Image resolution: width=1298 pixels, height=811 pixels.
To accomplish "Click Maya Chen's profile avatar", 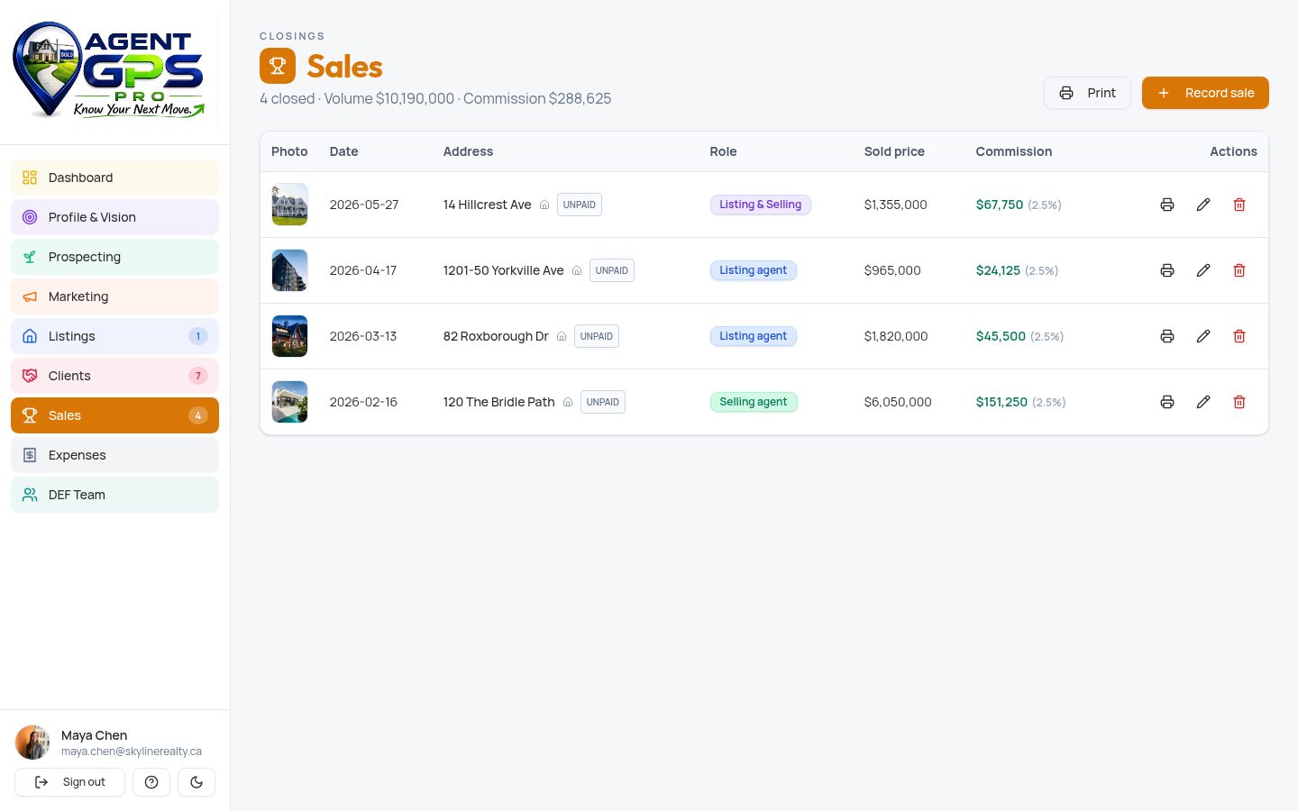I will click(x=32, y=743).
